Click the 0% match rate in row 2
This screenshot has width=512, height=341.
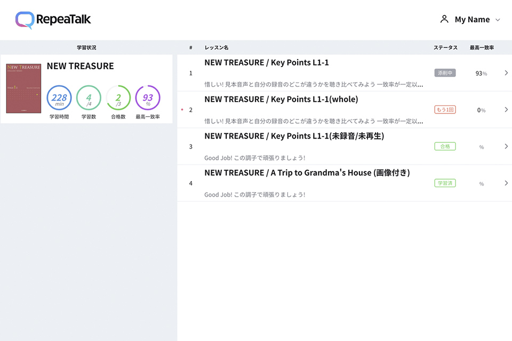[x=481, y=110]
